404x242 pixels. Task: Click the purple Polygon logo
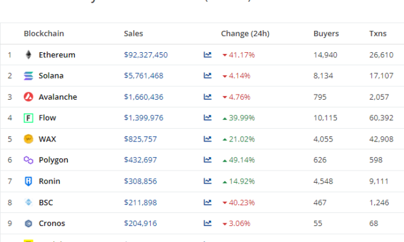click(x=28, y=160)
